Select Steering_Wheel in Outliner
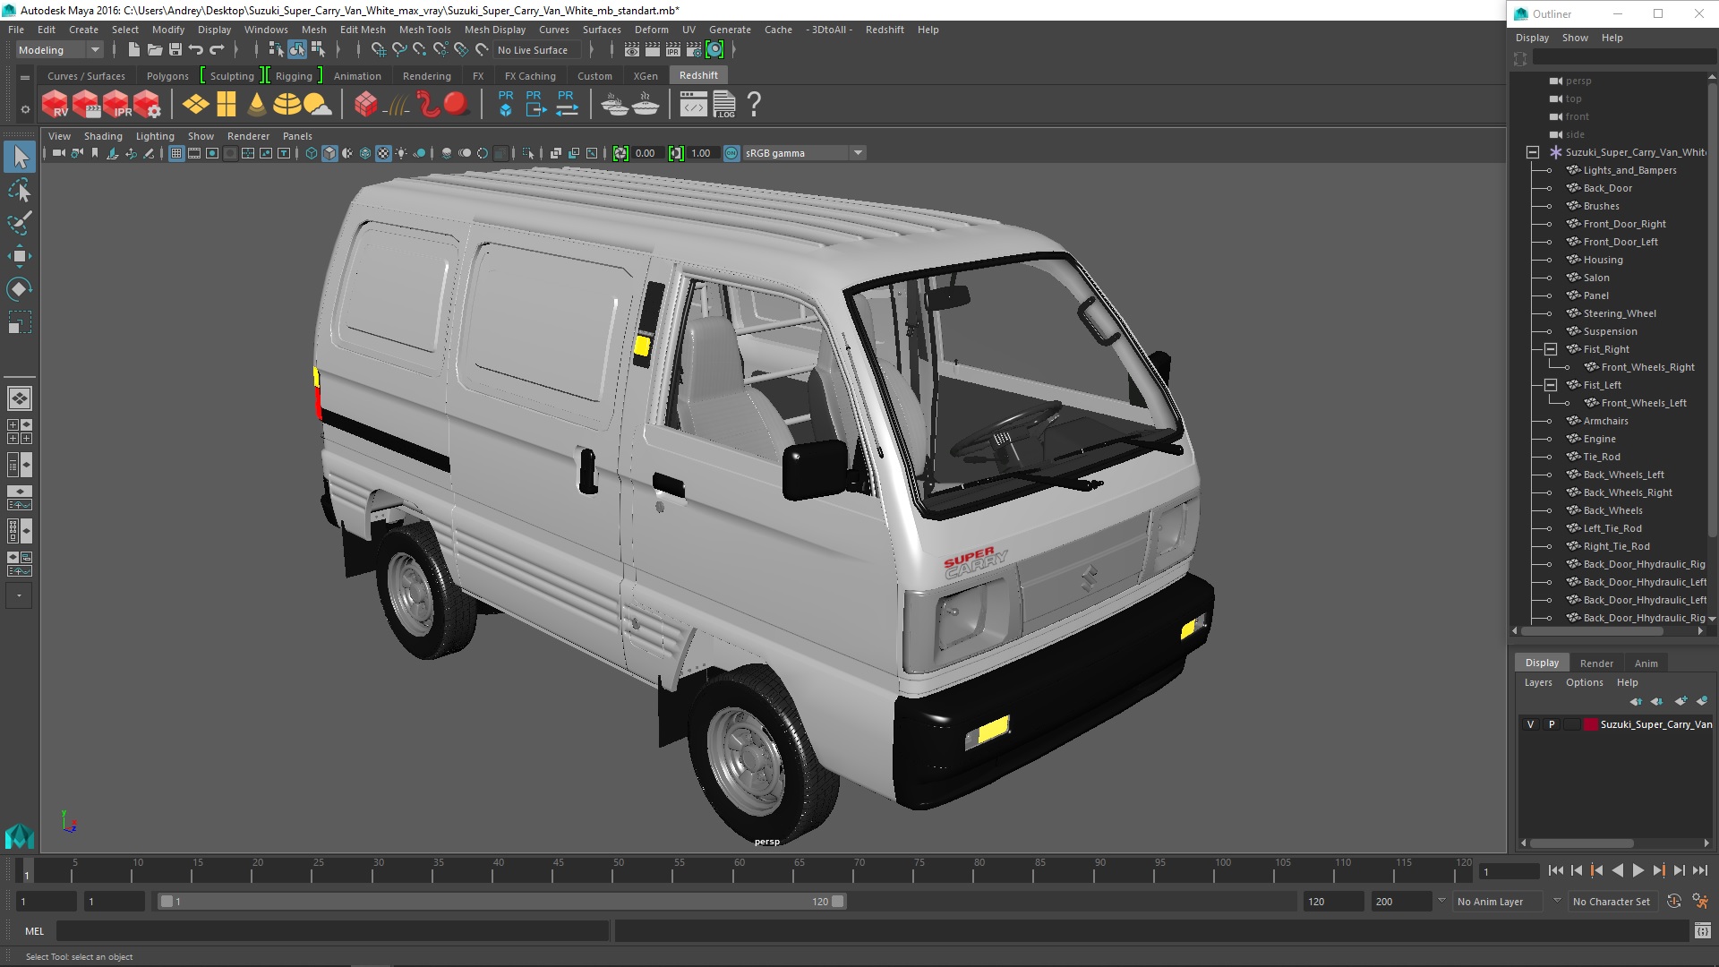The image size is (1719, 967). [1619, 313]
